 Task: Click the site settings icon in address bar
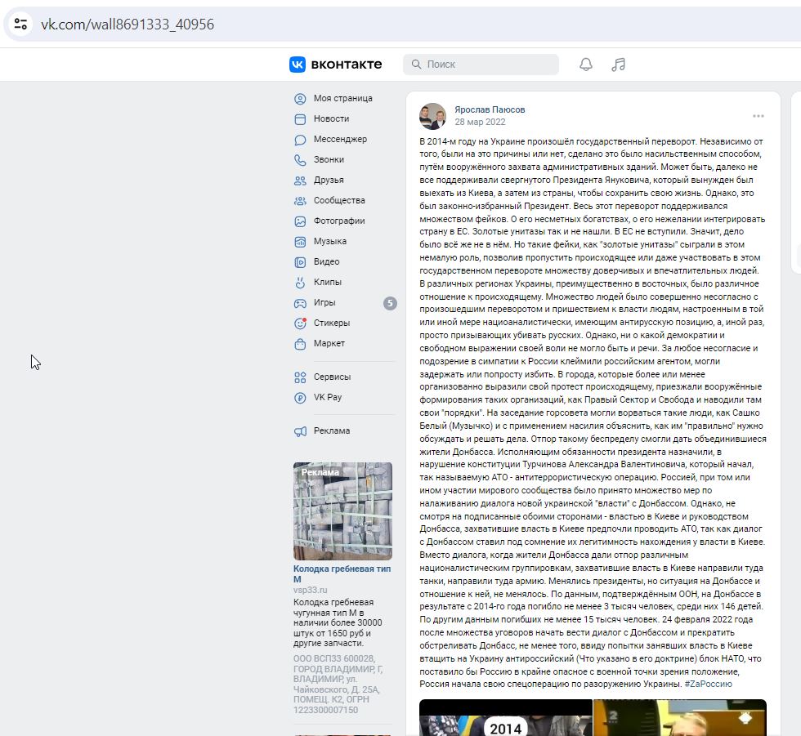tap(20, 24)
